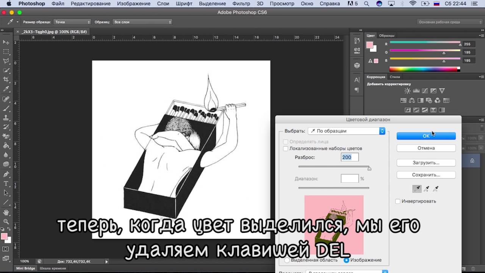Viewport: 485px width, 273px height.
Task: Select the Add to Sample eyedropper
Action: [426, 188]
